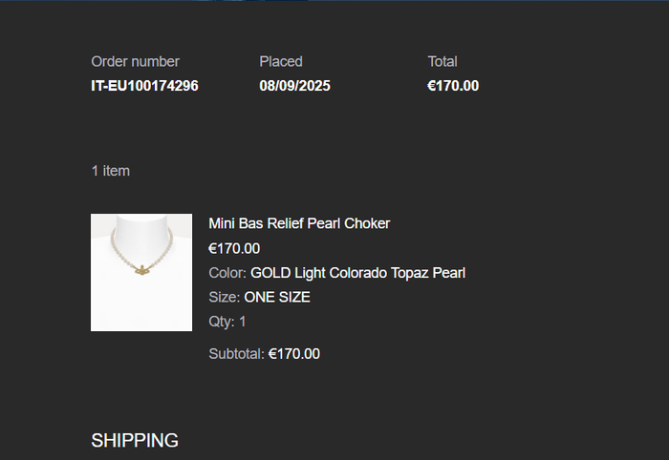Image resolution: width=669 pixels, height=460 pixels.
Task: Click the "Subtotal:" label
Action: pos(236,354)
